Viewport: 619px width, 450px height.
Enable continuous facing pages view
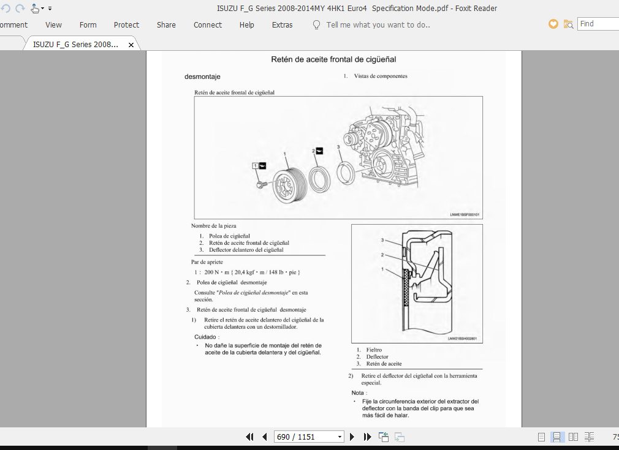coord(589,437)
